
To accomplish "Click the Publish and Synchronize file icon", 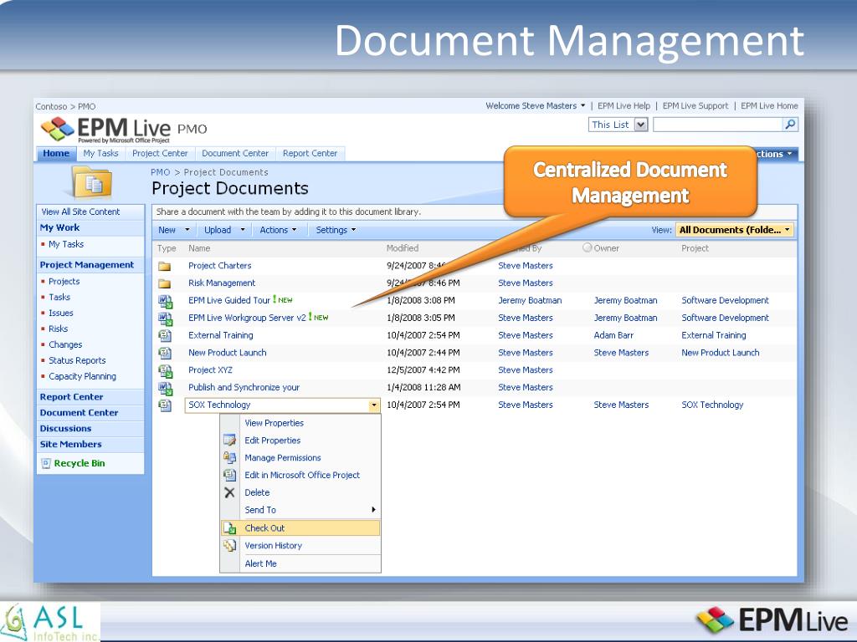I will click(x=165, y=388).
